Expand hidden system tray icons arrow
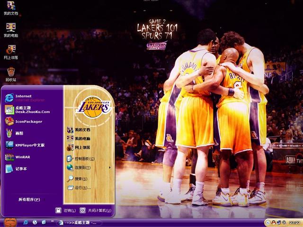 tap(268, 223)
